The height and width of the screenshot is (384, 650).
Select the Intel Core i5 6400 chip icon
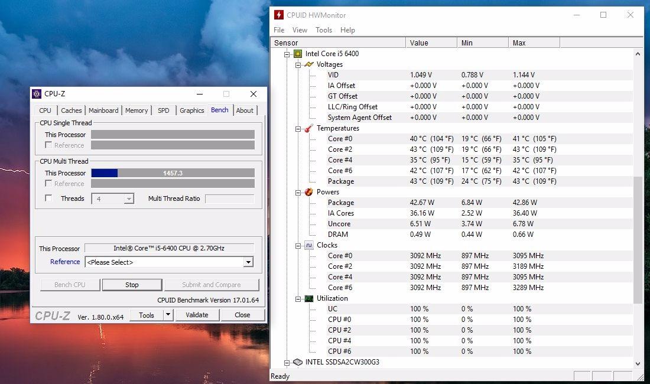point(298,54)
